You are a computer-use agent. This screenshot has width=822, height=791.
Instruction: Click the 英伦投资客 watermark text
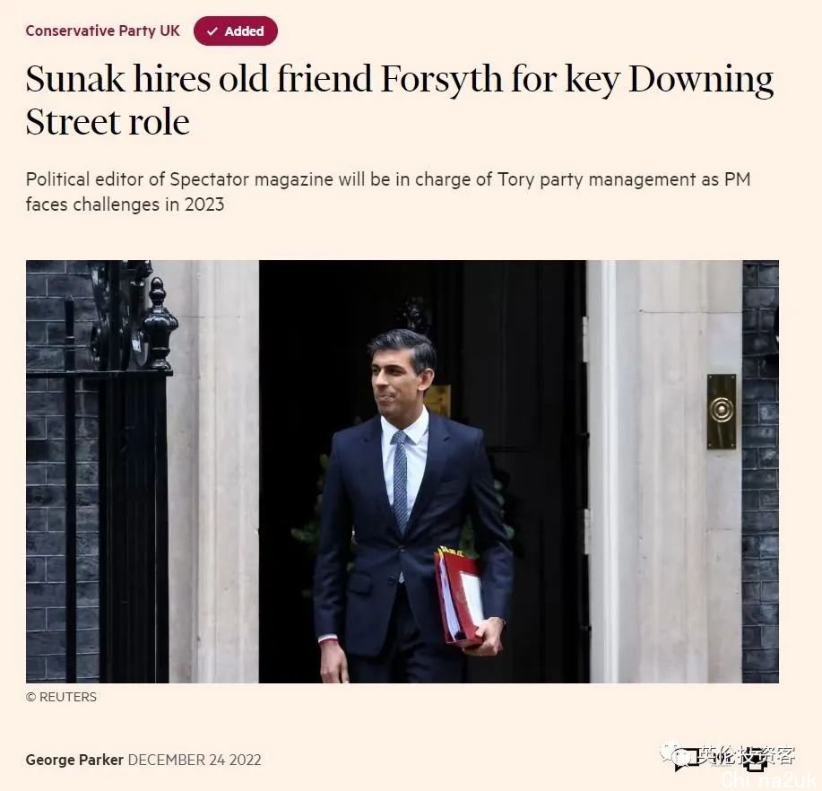pyautogui.click(x=748, y=756)
